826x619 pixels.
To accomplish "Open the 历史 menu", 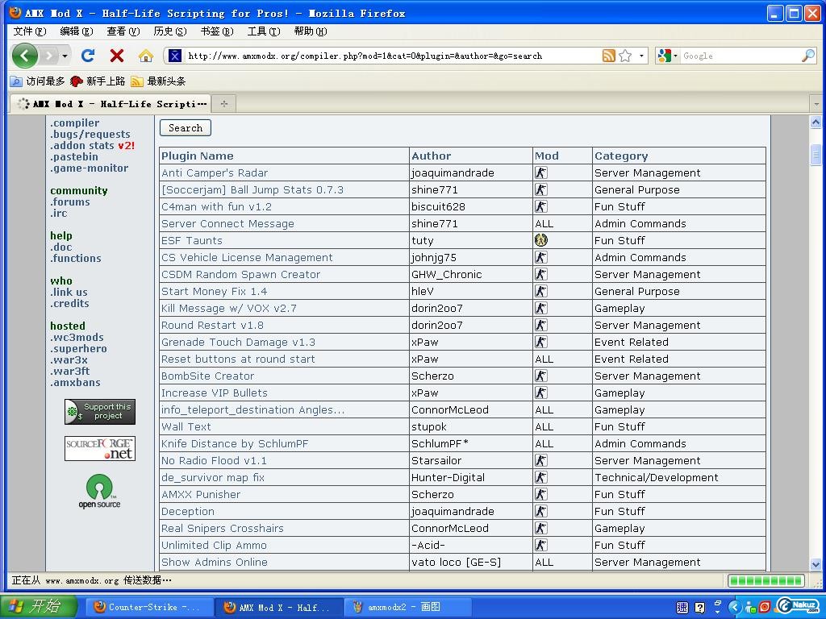I will pos(170,31).
